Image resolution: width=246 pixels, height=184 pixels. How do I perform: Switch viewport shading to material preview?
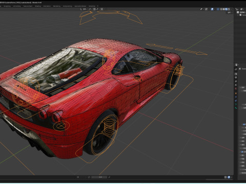point(227,9)
